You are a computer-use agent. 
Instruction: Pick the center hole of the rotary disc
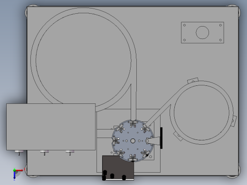[133, 141]
